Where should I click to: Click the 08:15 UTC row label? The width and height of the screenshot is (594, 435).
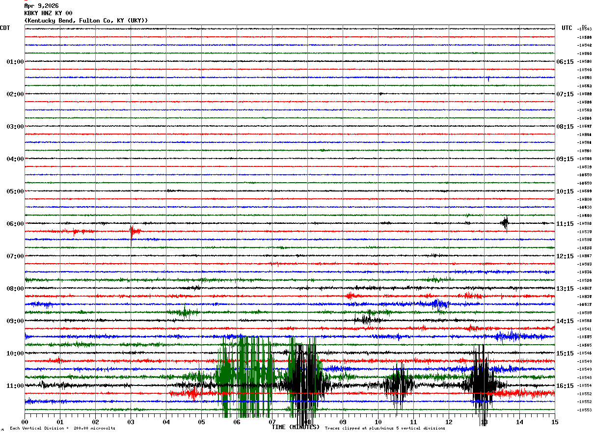pyautogui.click(x=565, y=127)
